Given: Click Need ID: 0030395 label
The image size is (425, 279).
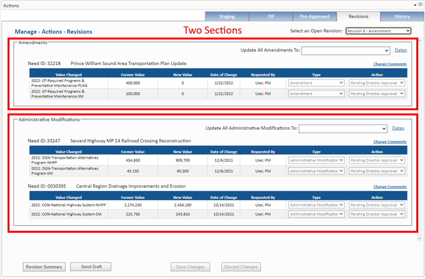Looking at the screenshot, I should point(47,186).
